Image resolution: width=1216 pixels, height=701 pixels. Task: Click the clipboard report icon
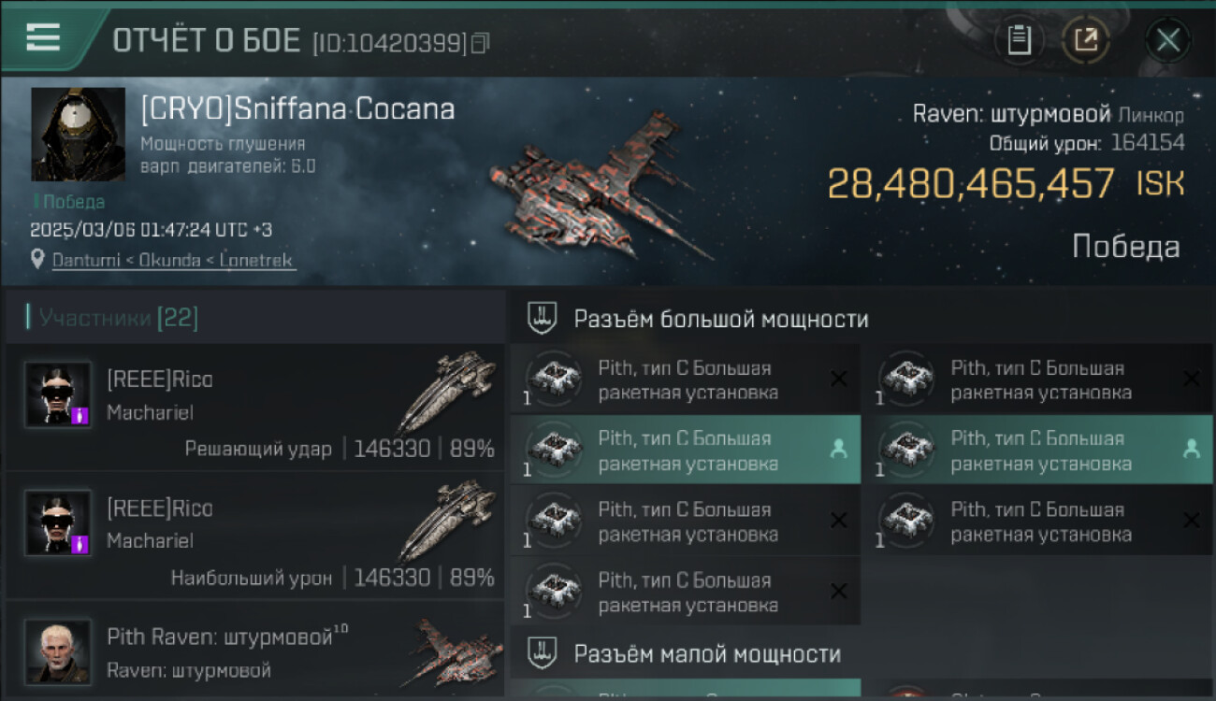click(x=1019, y=40)
